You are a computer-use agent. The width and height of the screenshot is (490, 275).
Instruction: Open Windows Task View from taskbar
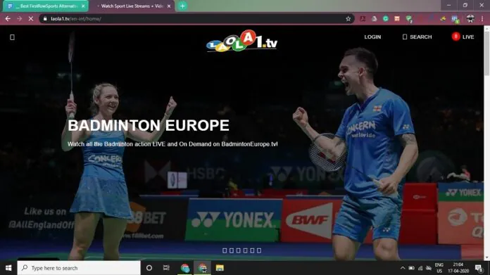[166, 268]
